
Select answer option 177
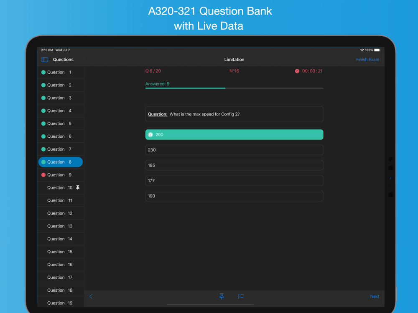(x=234, y=181)
